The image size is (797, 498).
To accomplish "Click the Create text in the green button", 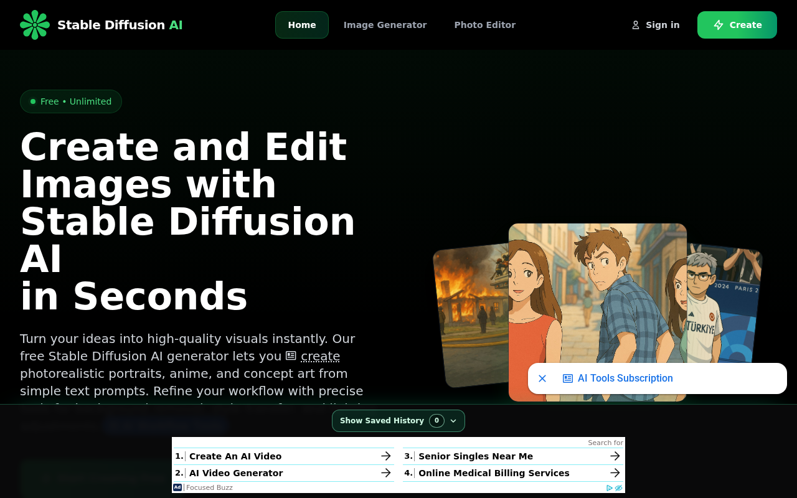I will pos(745,25).
